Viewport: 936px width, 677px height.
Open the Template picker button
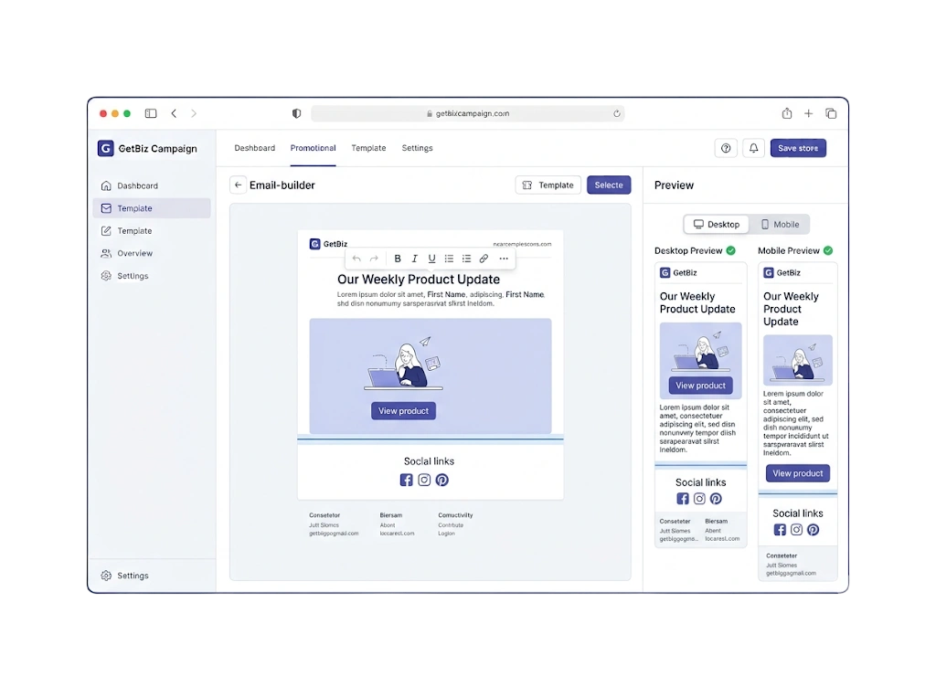click(x=548, y=185)
